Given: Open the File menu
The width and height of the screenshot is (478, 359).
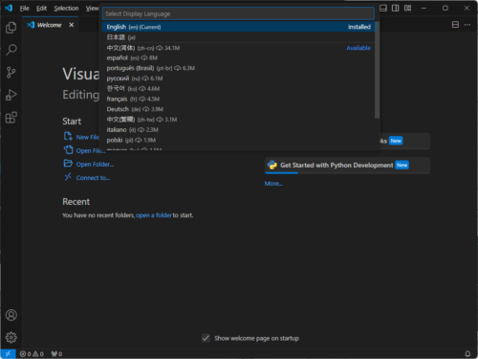Looking at the screenshot, I should [25, 9].
